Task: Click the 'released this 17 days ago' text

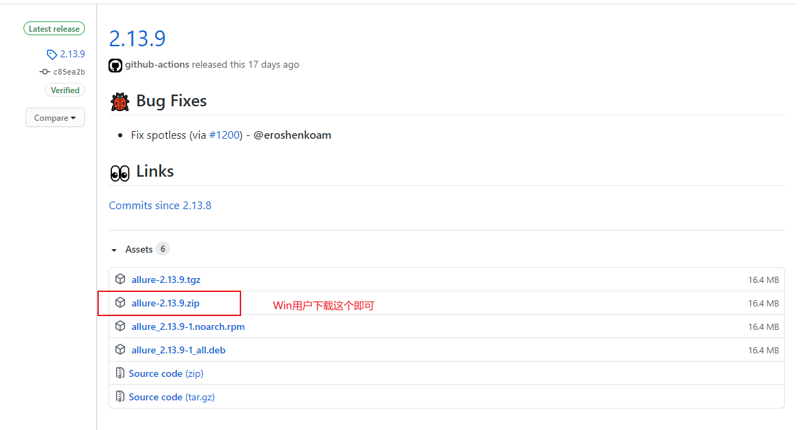Action: (x=245, y=64)
